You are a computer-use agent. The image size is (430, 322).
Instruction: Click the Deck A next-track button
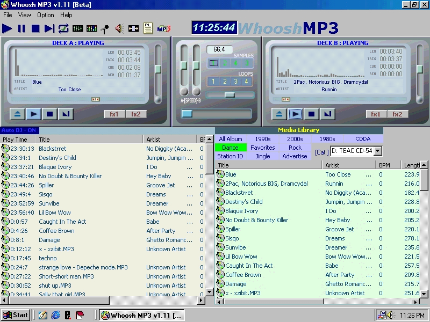click(66, 114)
